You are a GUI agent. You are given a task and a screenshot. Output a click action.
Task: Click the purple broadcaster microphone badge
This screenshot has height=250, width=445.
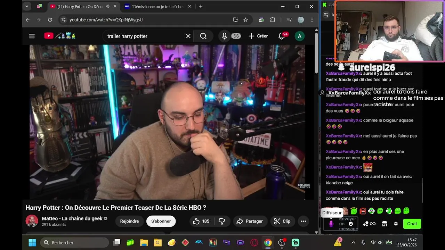pyautogui.click(x=331, y=224)
